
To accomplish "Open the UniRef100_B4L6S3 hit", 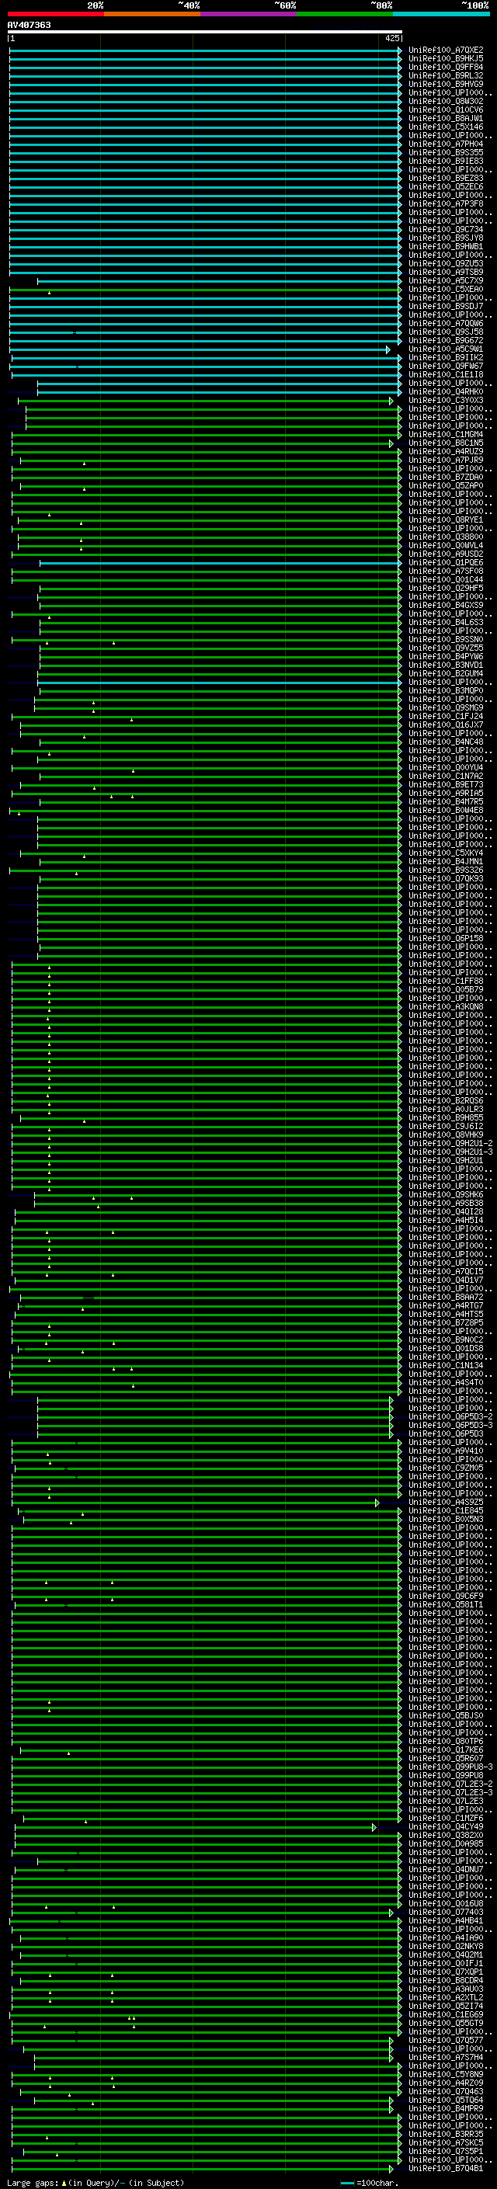I will point(446,622).
